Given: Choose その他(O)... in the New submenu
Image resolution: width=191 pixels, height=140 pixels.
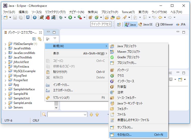Looking at the screenshot, I should coord(138,135).
